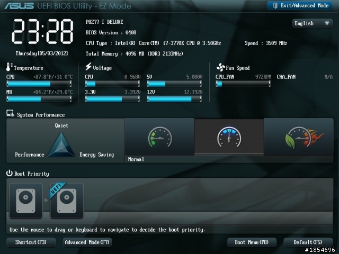Click the Speed : 3509 MHz value

(266, 43)
